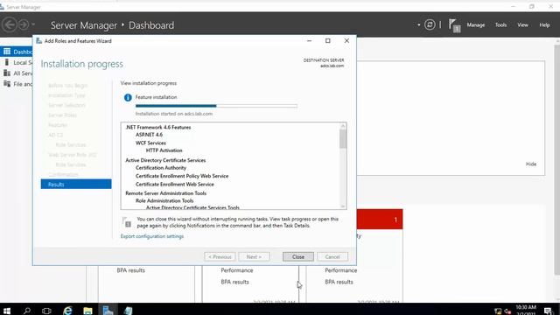Click 'WCF Services' entry
This screenshot has height=315, width=560.
click(x=150, y=143)
